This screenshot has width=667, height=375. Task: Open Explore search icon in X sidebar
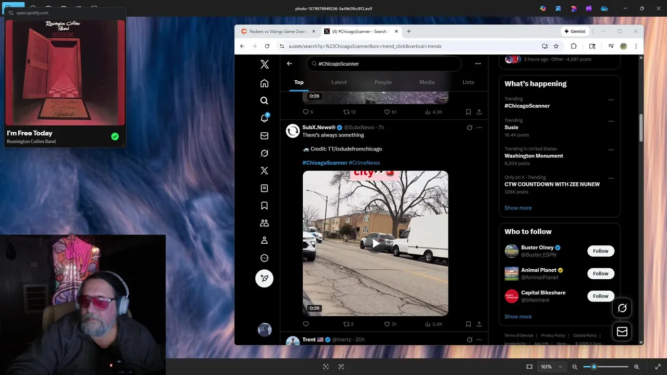(264, 101)
